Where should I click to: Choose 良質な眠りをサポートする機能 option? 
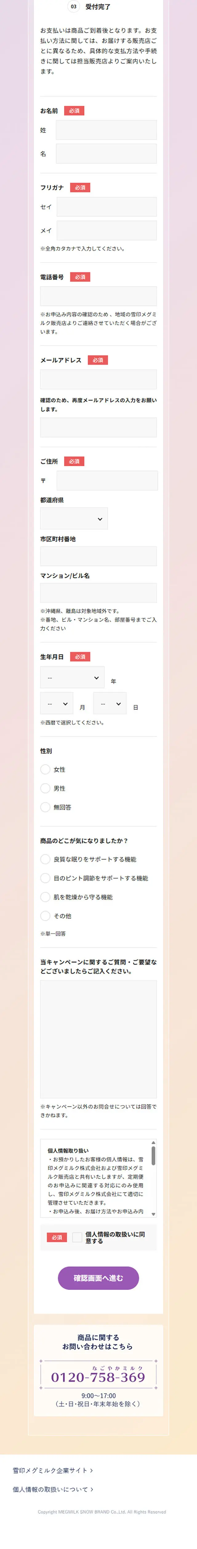(x=45, y=859)
